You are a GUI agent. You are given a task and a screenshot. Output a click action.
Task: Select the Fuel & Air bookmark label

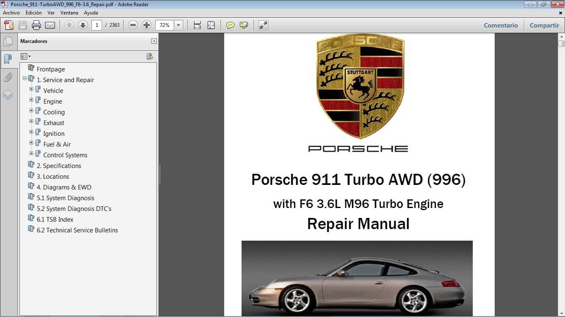click(x=57, y=144)
